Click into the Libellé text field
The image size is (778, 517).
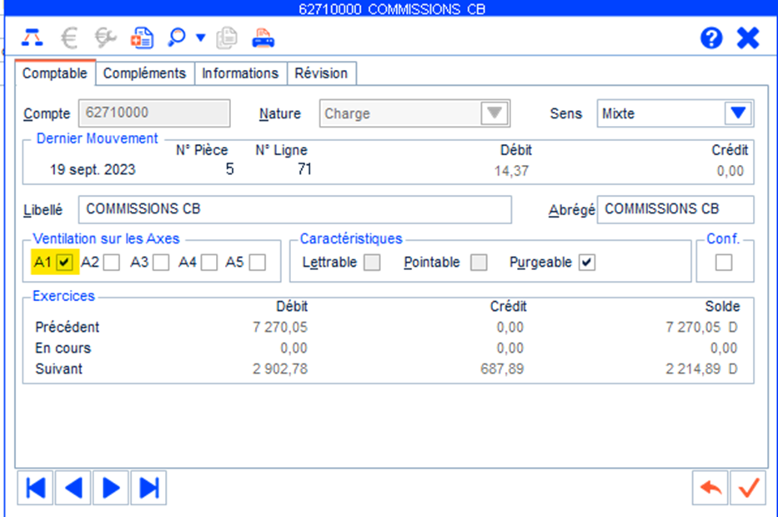[x=294, y=209]
